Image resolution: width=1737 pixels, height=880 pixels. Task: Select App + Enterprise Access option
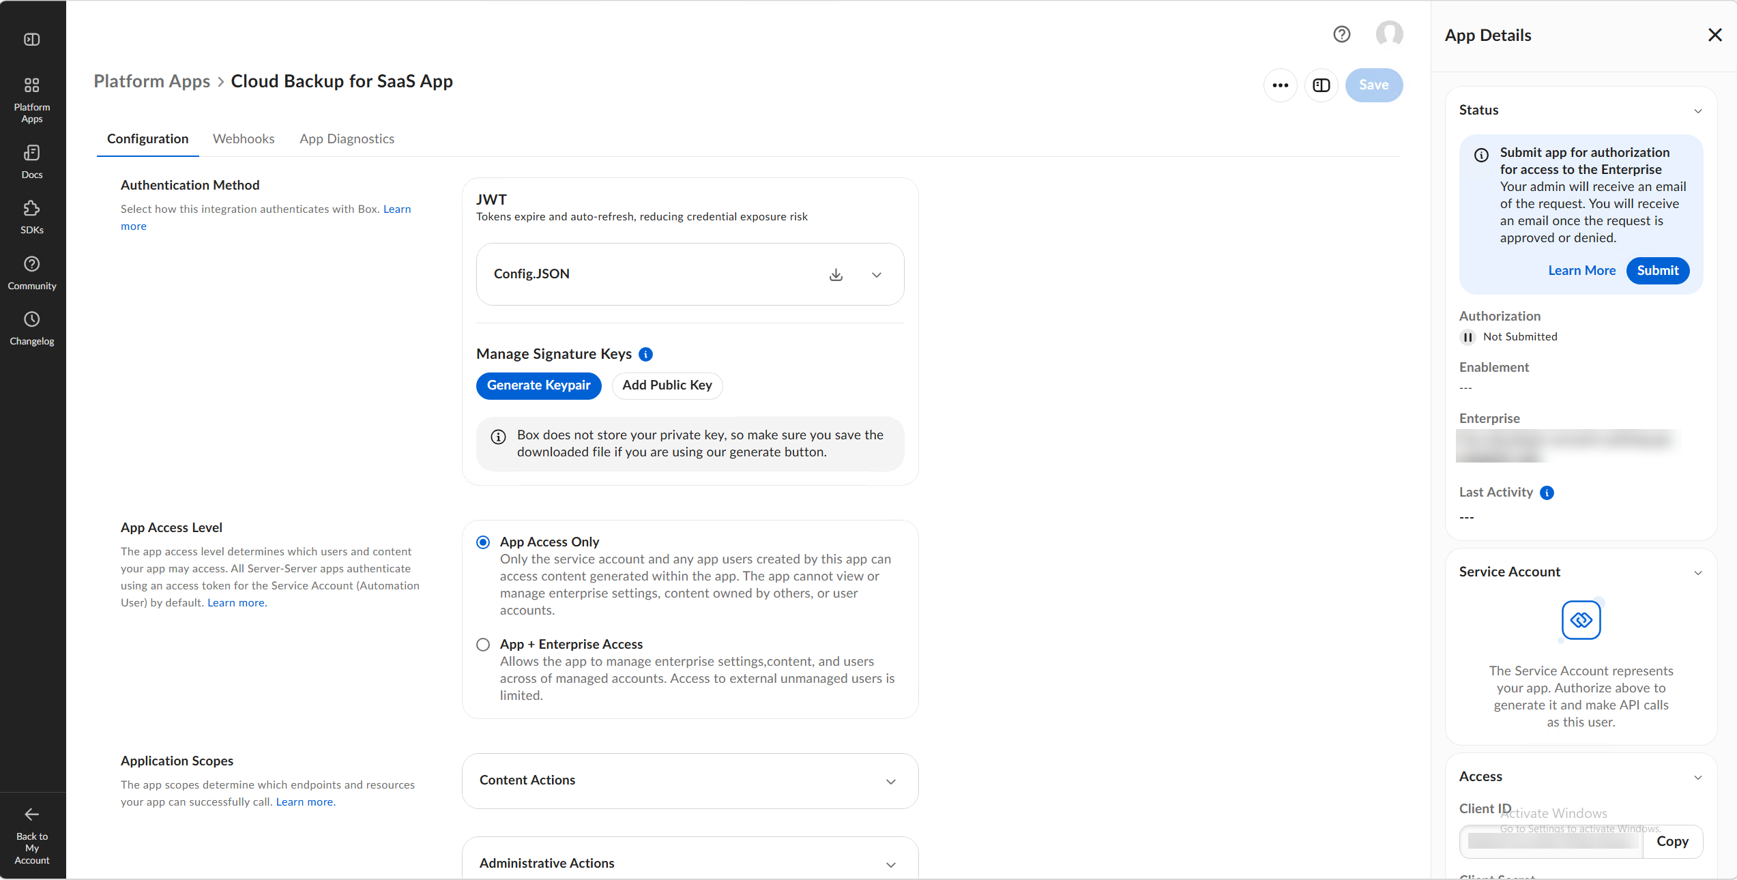(483, 645)
